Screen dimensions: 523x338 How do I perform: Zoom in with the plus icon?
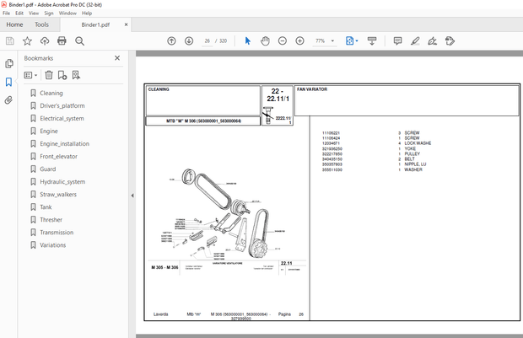click(299, 41)
